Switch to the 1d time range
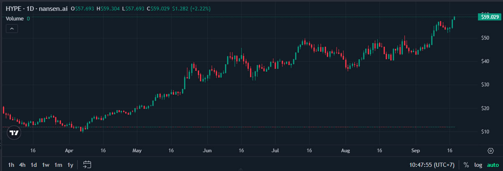 coord(34,164)
